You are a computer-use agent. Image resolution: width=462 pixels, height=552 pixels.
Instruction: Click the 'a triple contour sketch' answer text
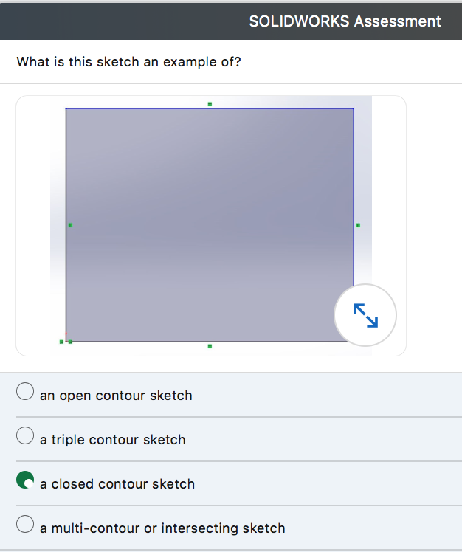tap(113, 440)
